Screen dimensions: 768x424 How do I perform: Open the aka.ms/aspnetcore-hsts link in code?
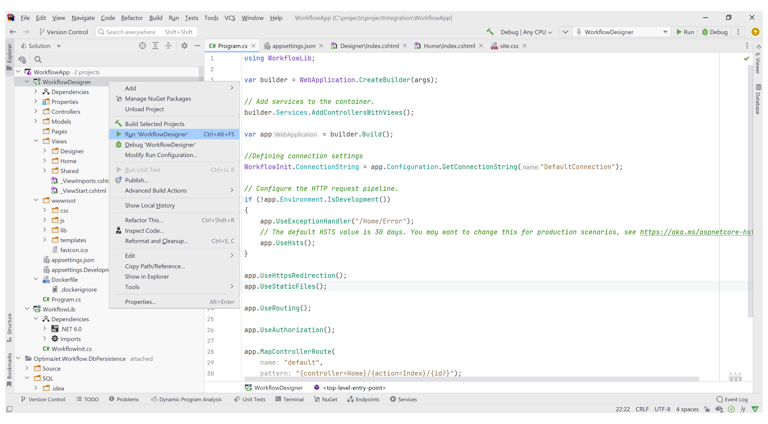click(x=696, y=232)
